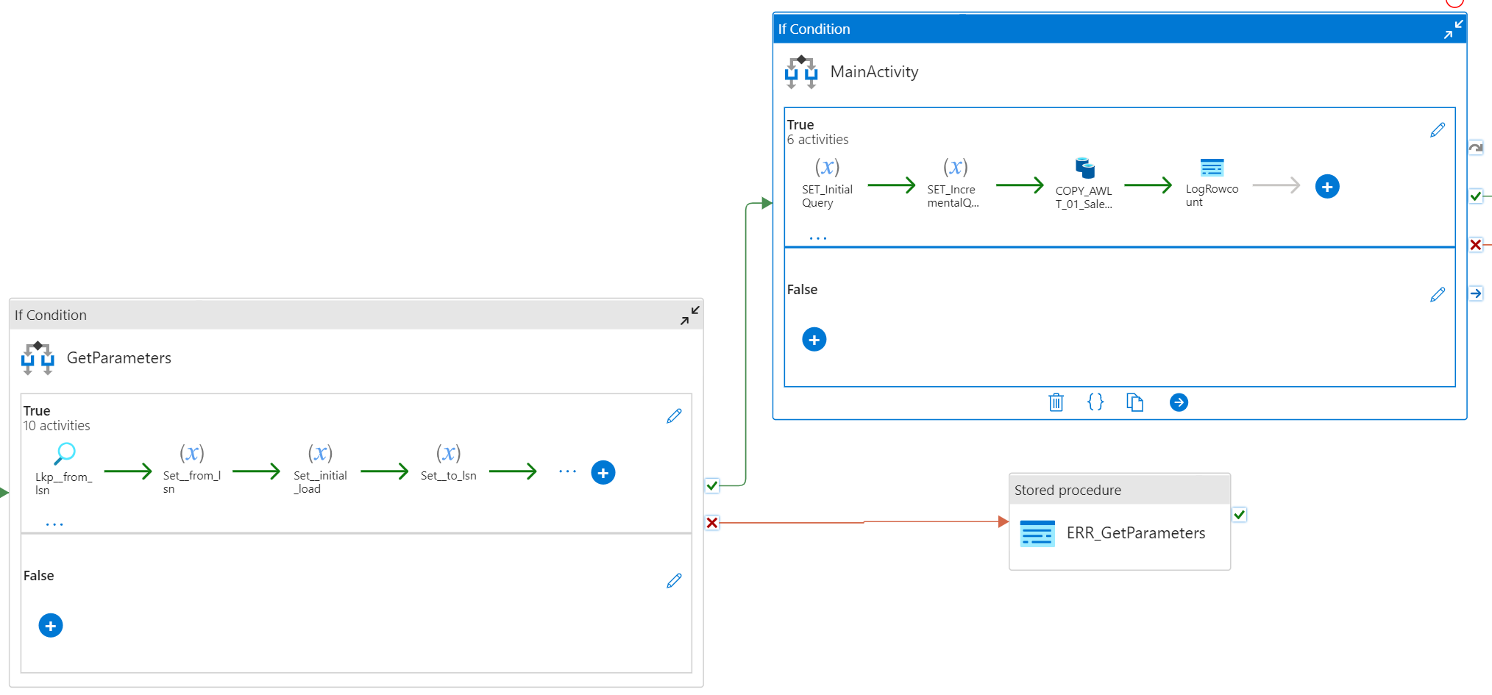Edit the False branch of GetParameters
Screen dimensions: 1492x695
tap(674, 581)
